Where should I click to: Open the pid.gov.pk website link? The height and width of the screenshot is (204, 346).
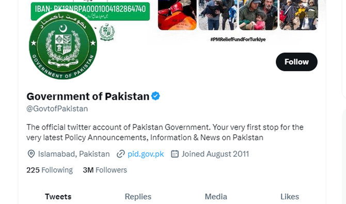point(146,154)
